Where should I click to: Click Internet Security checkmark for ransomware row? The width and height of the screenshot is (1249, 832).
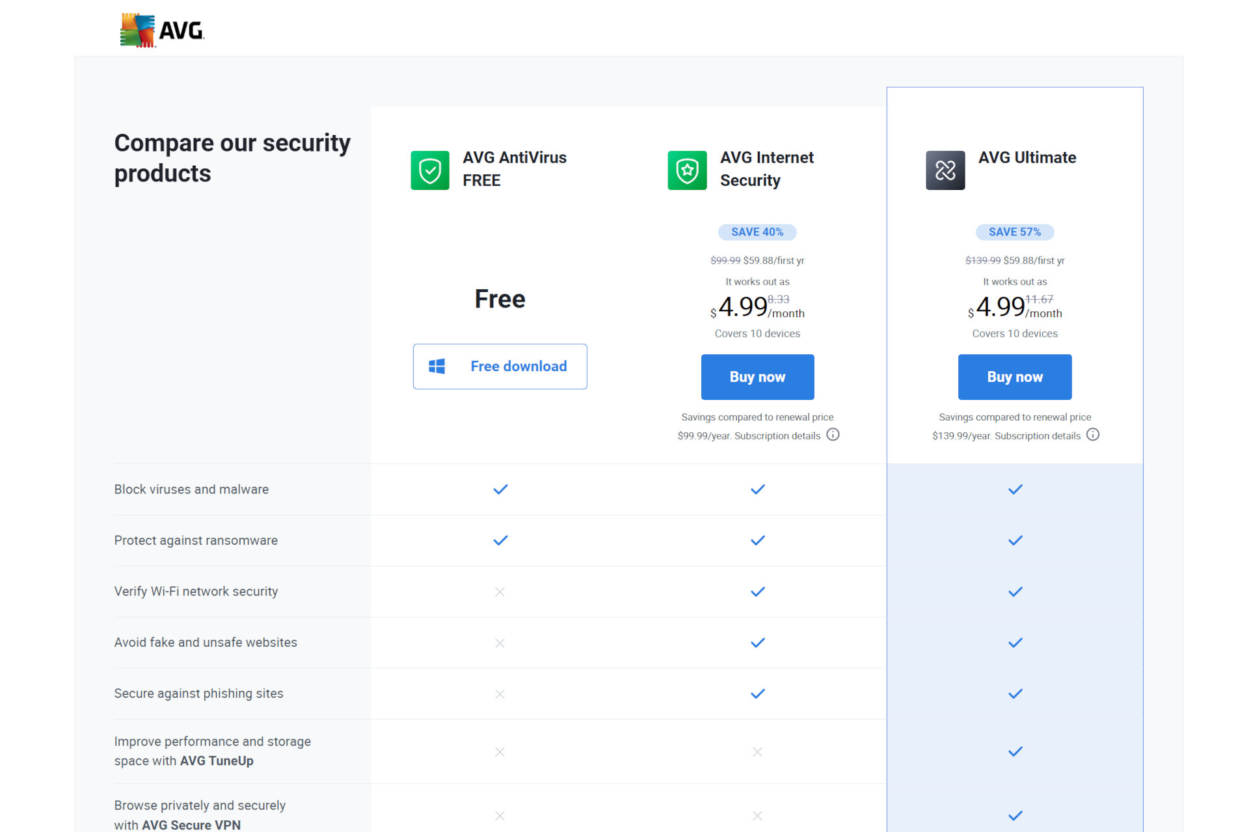[x=758, y=540]
